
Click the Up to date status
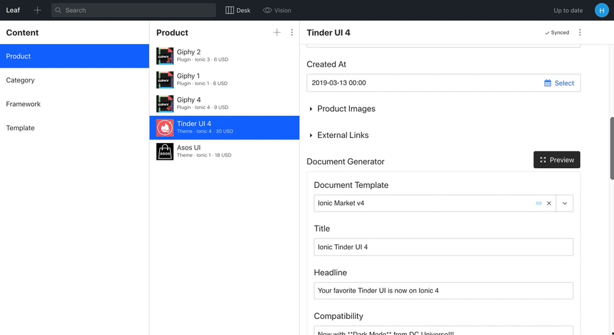click(x=568, y=10)
